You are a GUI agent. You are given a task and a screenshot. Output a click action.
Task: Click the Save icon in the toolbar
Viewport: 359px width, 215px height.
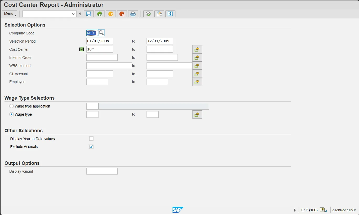pos(89,14)
